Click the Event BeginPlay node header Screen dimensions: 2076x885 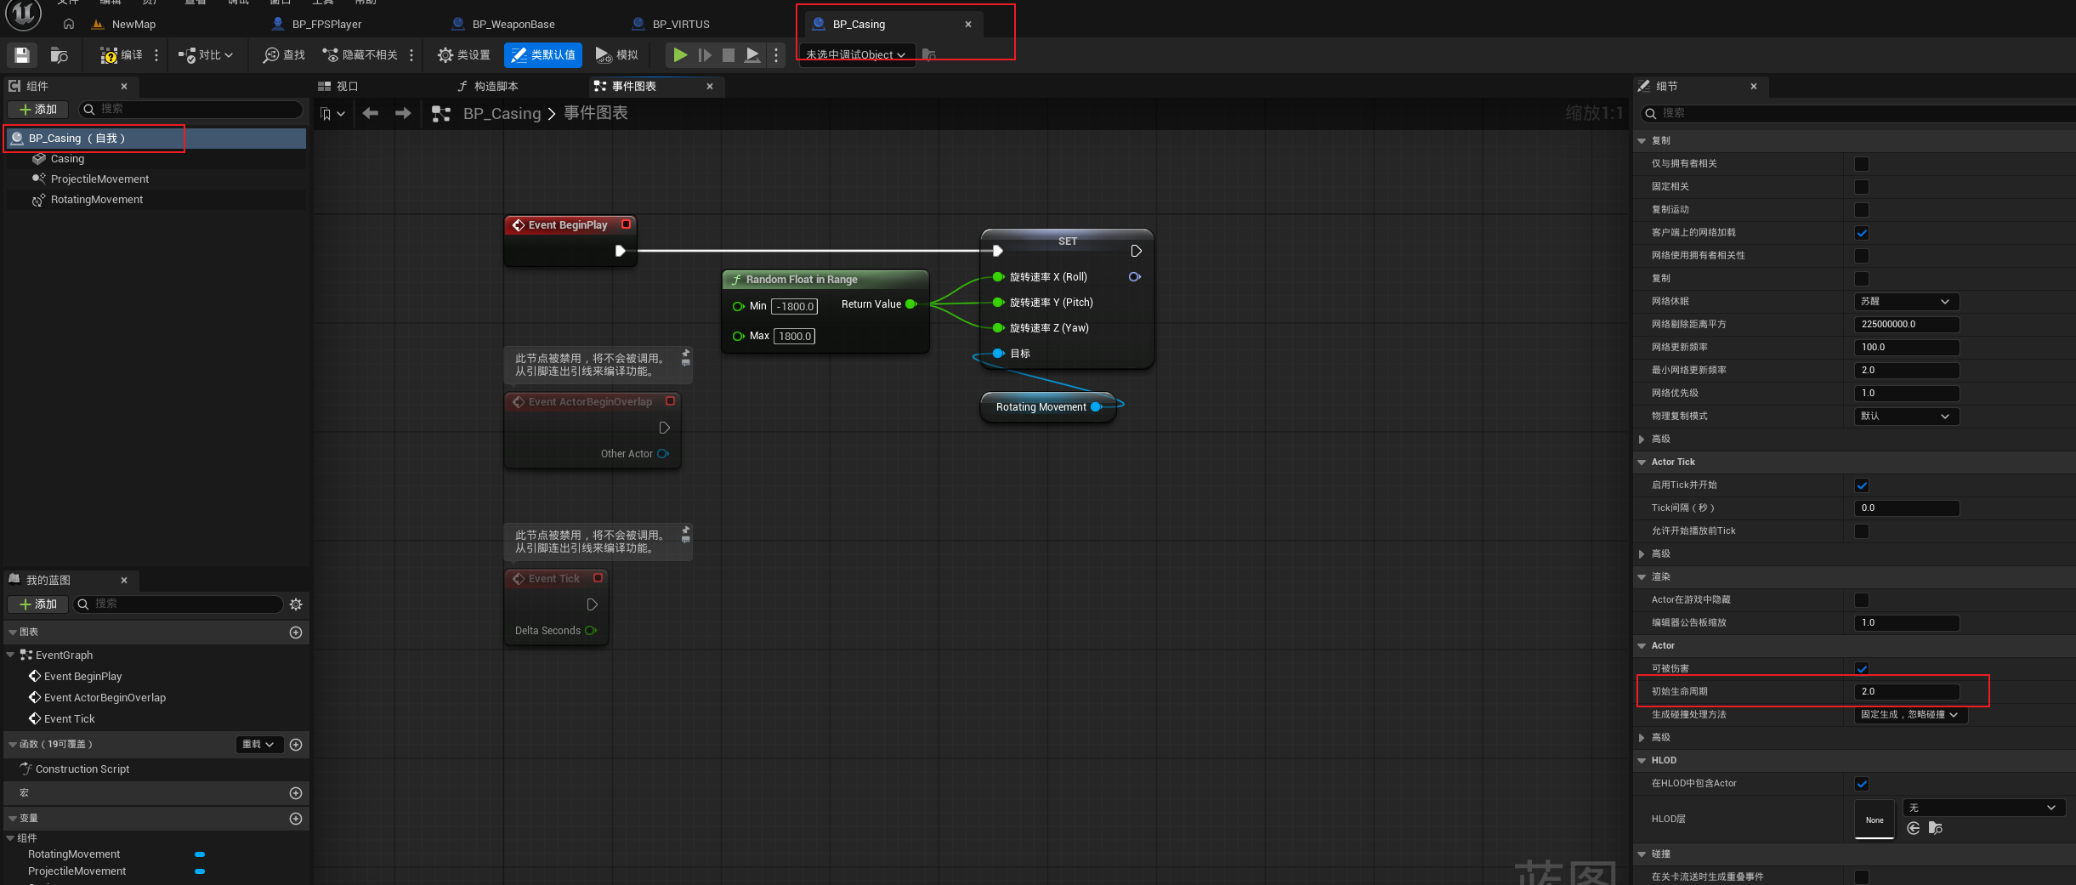tap(570, 225)
